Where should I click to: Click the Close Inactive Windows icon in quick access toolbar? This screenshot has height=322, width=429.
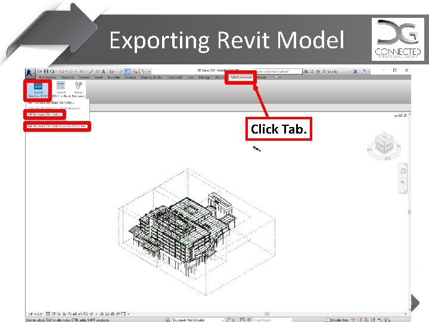[135, 72]
